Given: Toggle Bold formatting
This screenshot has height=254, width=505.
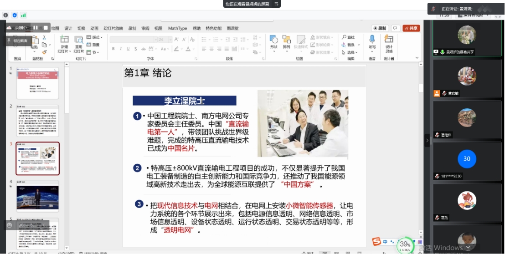Looking at the screenshot, I should pyautogui.click(x=113, y=49).
